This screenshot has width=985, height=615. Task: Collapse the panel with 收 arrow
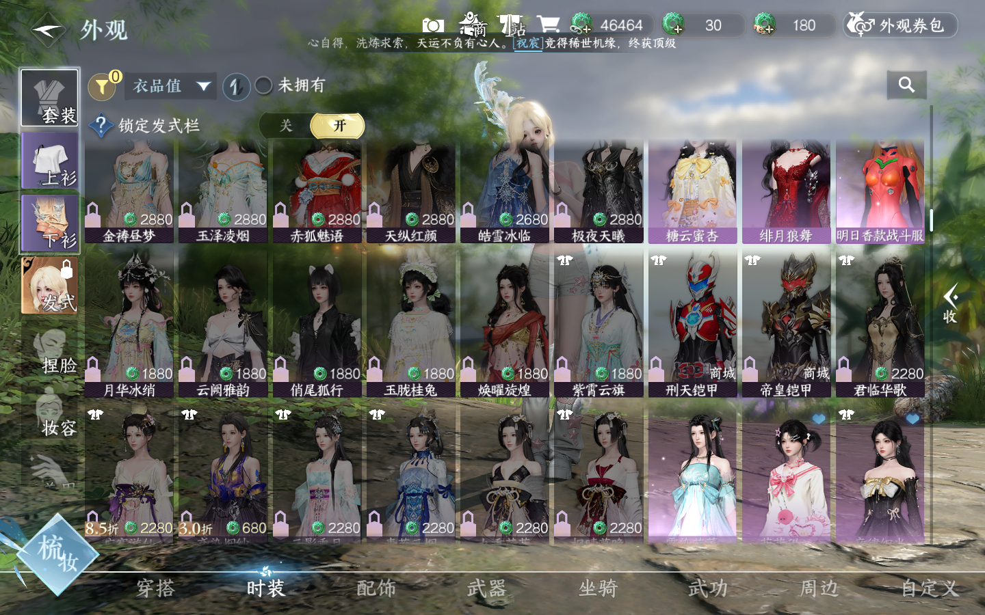pyautogui.click(x=950, y=305)
